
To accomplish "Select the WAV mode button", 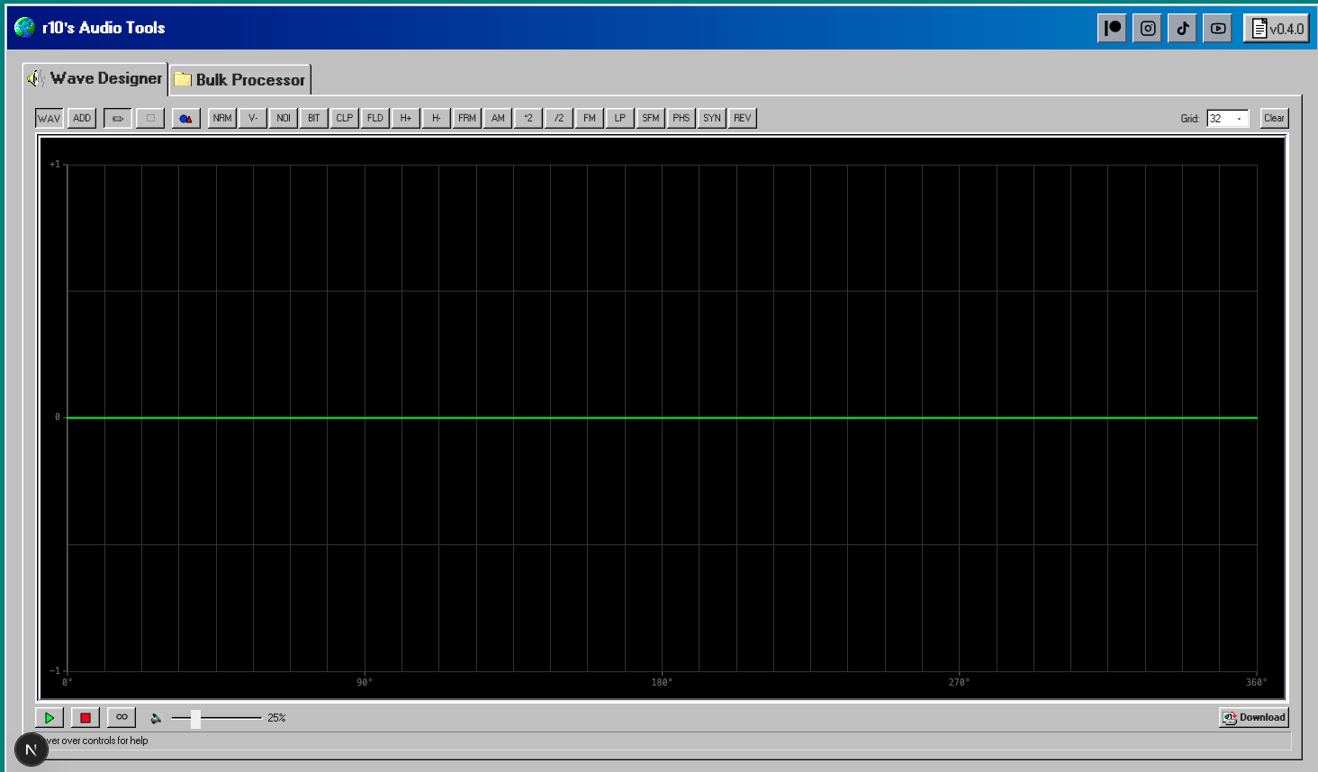I will click(x=50, y=118).
